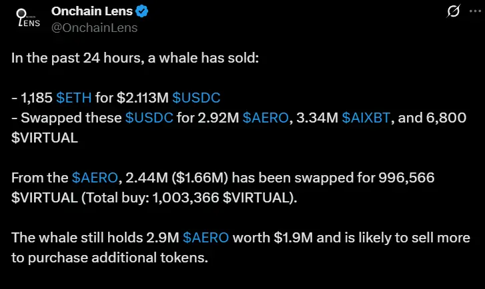
Task: Click the blue verified badge
Action: 141,11
